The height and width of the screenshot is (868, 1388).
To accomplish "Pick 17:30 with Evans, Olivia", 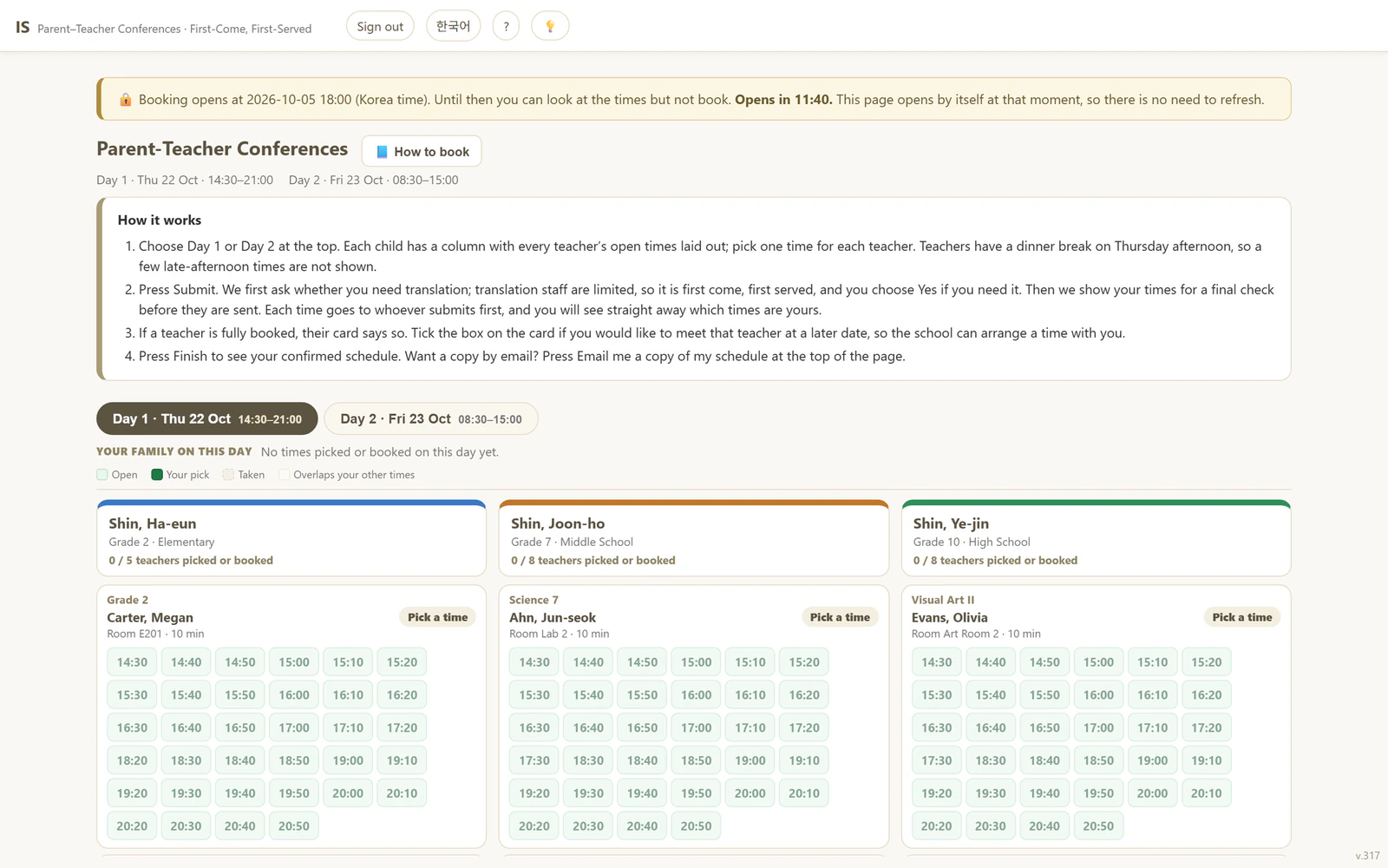I will pos(937,760).
